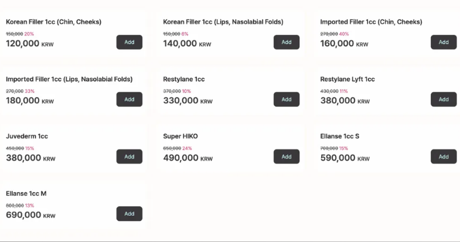460x242 pixels.
Task: Click the 120,000 KRW price
Action: pyautogui.click(x=30, y=43)
